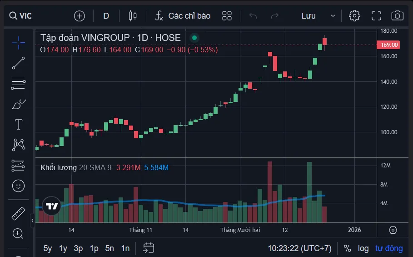
Task: Set time range to 1y
Action: pyautogui.click(x=63, y=248)
